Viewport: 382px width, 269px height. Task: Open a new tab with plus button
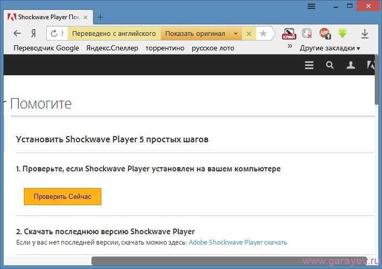tap(100, 17)
